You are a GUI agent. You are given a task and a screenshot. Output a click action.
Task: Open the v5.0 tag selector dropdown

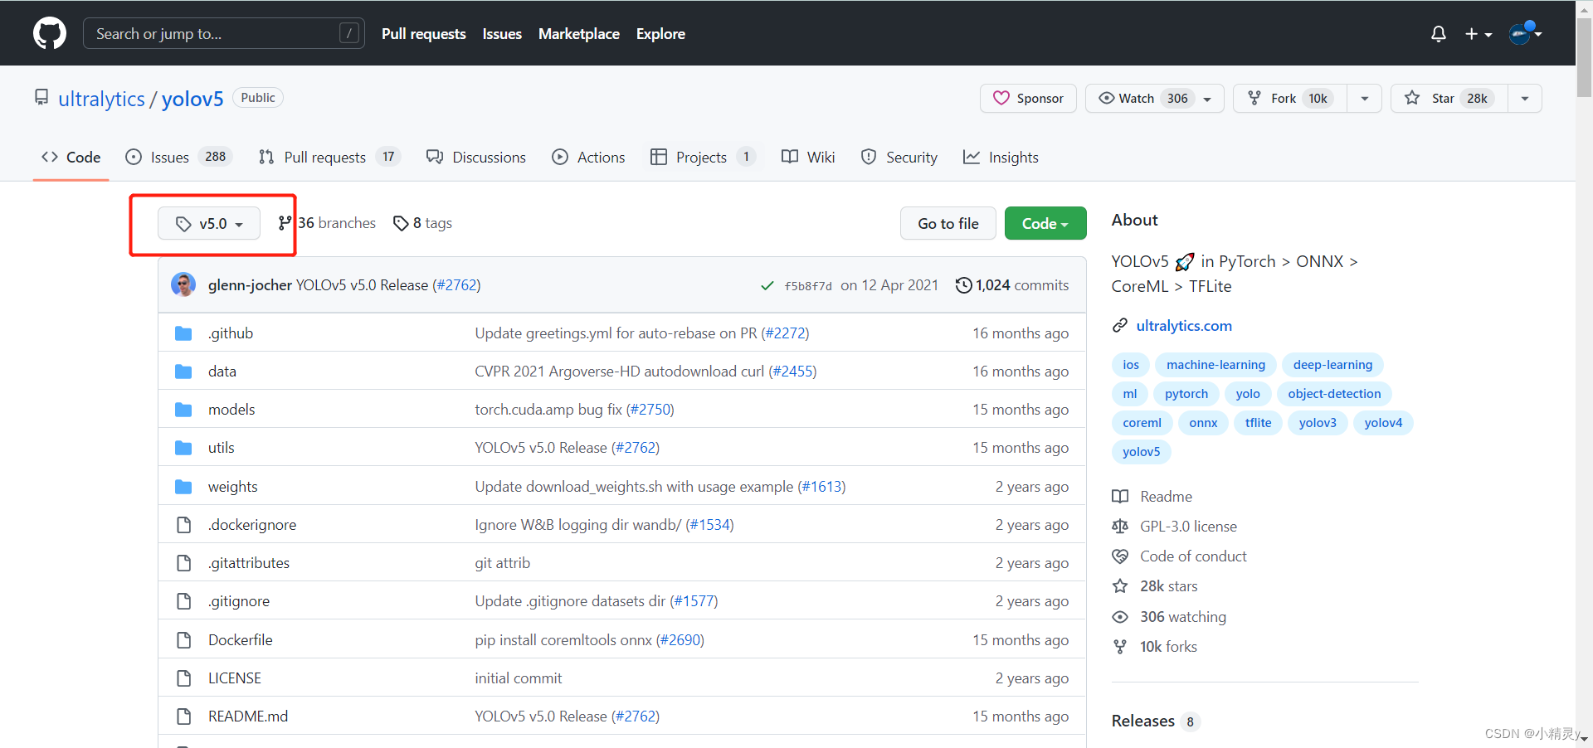[x=209, y=223]
